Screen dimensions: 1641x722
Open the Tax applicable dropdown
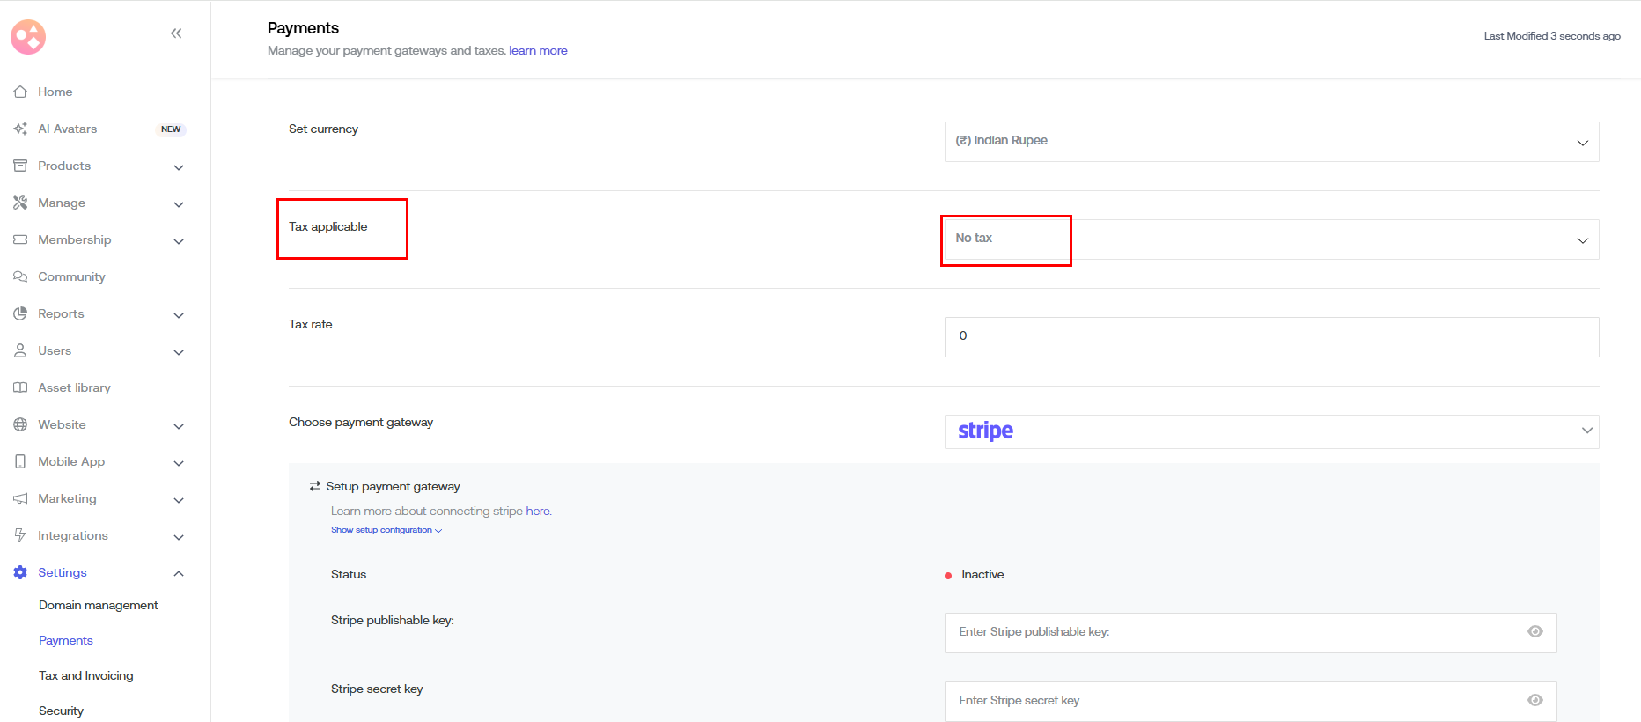(x=1270, y=239)
